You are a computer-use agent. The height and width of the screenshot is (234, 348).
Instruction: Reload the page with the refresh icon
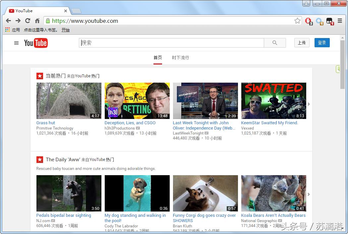pyautogui.click(x=28, y=21)
